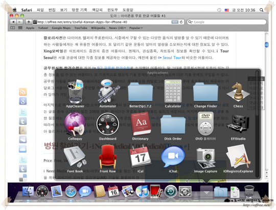The image size is (276, 210).
Task: Open System Preferences from the Dock
Action: point(185,191)
